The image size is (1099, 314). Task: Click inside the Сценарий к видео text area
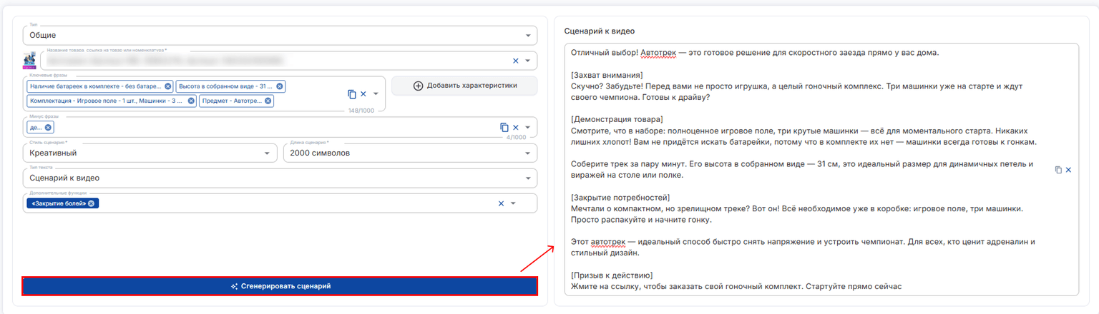pos(821,169)
